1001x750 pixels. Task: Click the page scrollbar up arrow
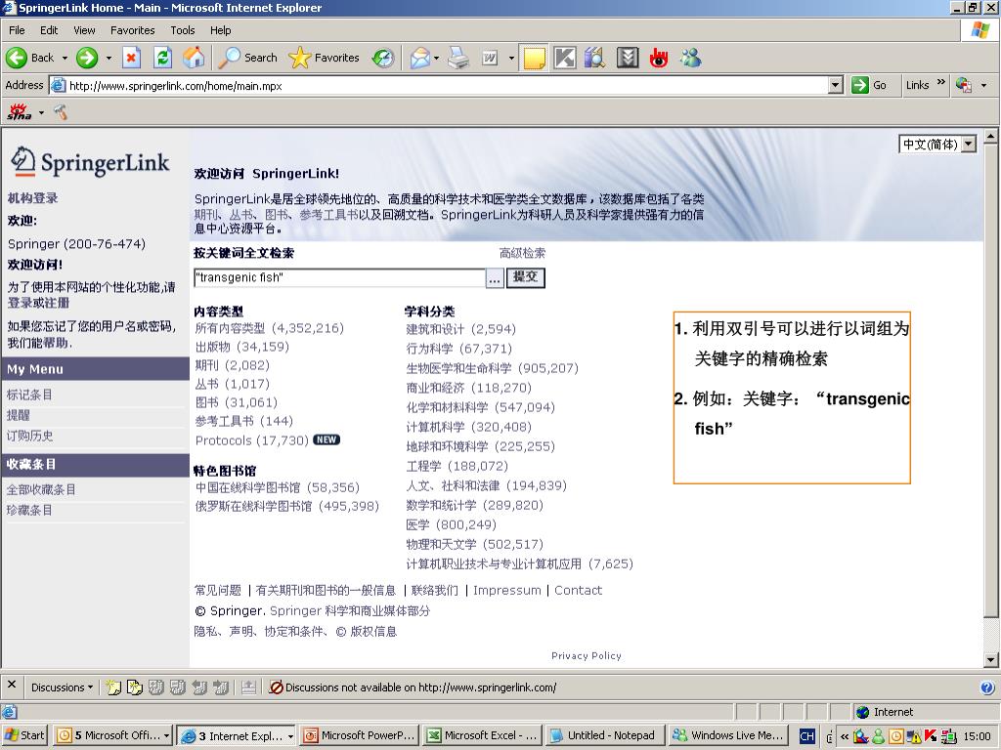(x=991, y=135)
